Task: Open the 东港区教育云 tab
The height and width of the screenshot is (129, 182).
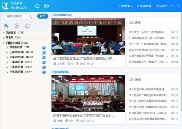Action: 145,6
